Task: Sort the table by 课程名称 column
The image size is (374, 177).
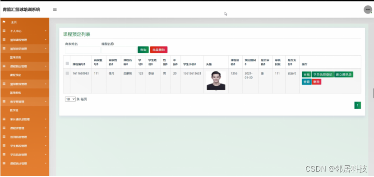Action: (x=127, y=62)
